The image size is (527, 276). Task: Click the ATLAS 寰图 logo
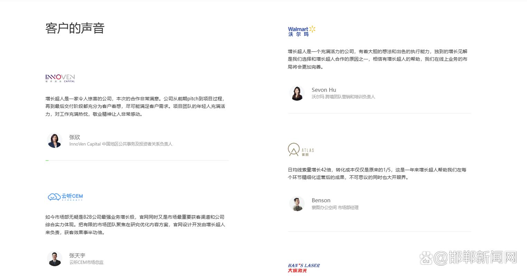[301, 150]
